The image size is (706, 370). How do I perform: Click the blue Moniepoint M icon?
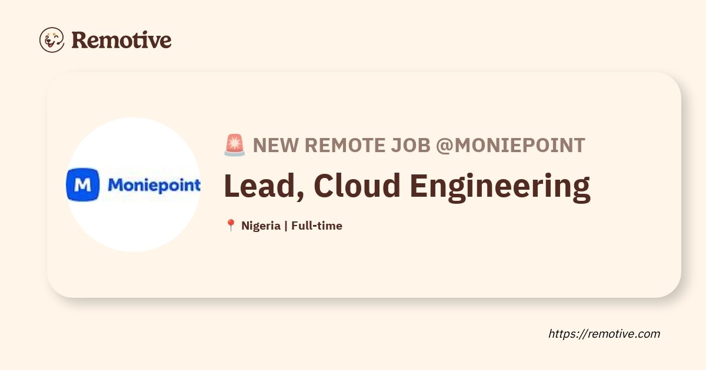tap(82, 185)
